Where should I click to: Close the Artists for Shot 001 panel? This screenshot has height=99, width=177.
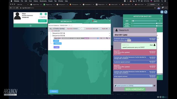click(x=162, y=16)
